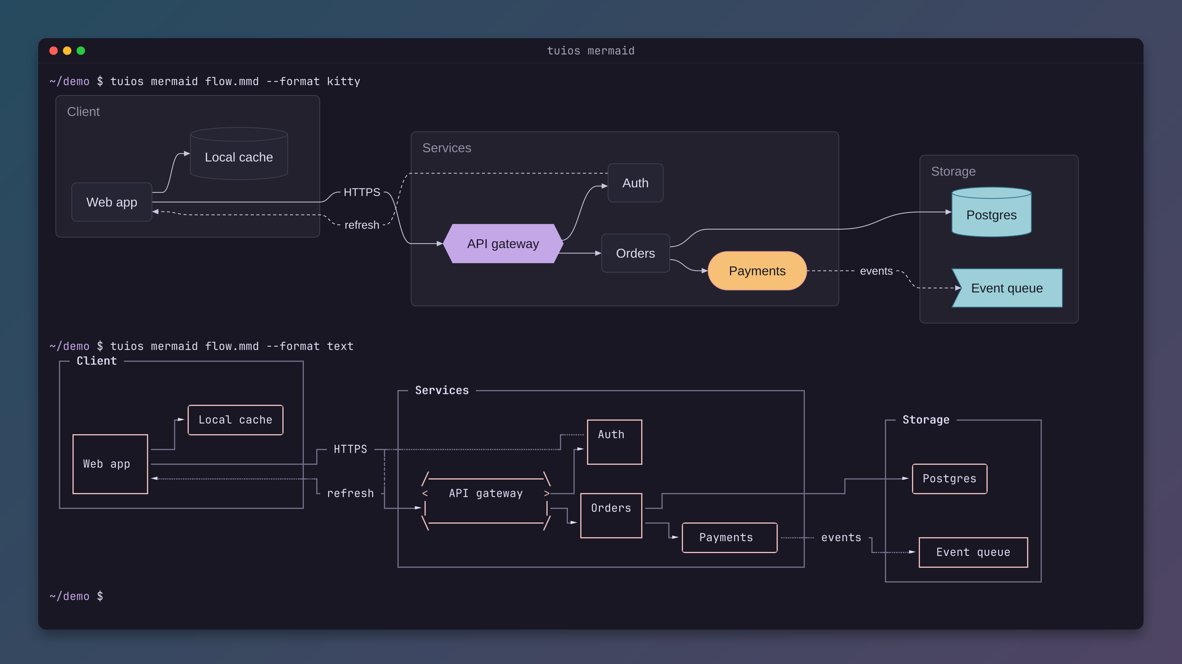Click the boxed 'Postgres' text node
Screen dimensions: 1182x664
[950, 479]
